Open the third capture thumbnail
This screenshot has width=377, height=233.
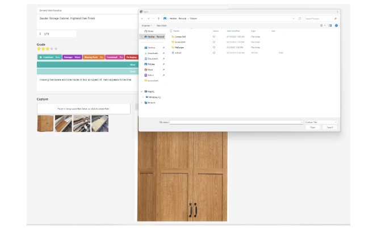82,124
